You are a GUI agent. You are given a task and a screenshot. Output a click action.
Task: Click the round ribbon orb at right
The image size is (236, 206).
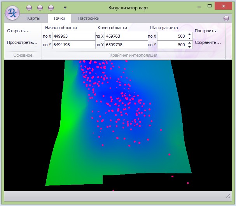pyautogui.click(x=226, y=18)
